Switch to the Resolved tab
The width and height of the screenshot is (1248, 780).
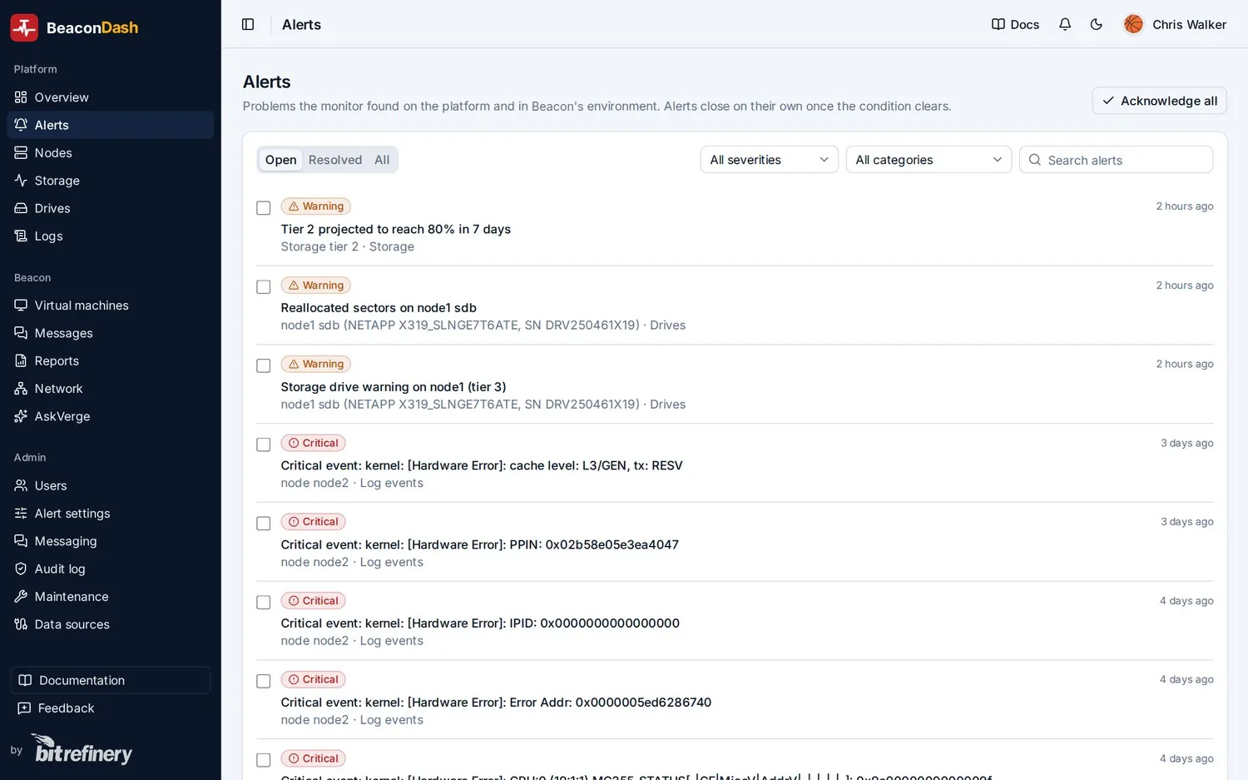coord(335,160)
